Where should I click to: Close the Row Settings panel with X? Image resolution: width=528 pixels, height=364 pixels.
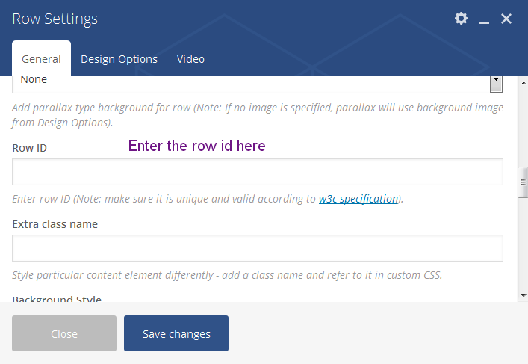tap(506, 19)
